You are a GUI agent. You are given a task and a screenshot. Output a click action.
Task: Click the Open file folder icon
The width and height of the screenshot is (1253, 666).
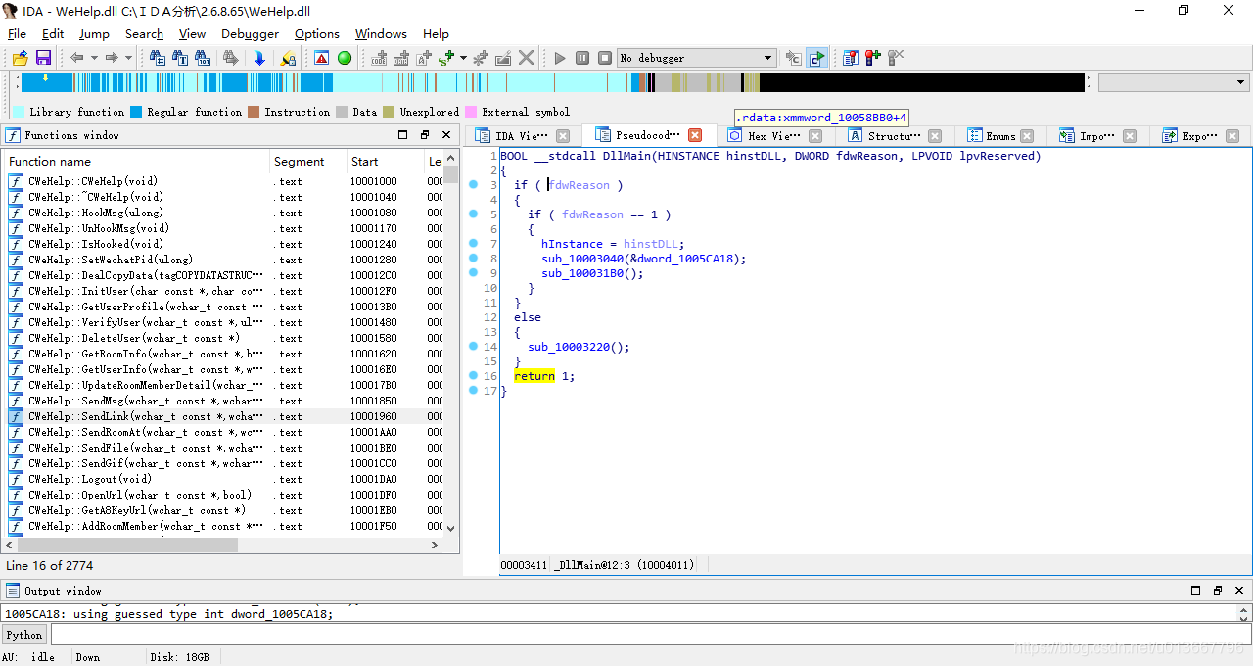[x=20, y=58]
